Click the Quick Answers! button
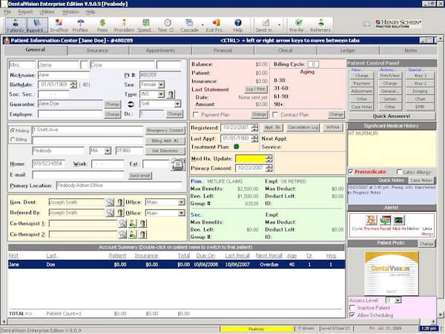445x334 pixels. tap(392, 116)
